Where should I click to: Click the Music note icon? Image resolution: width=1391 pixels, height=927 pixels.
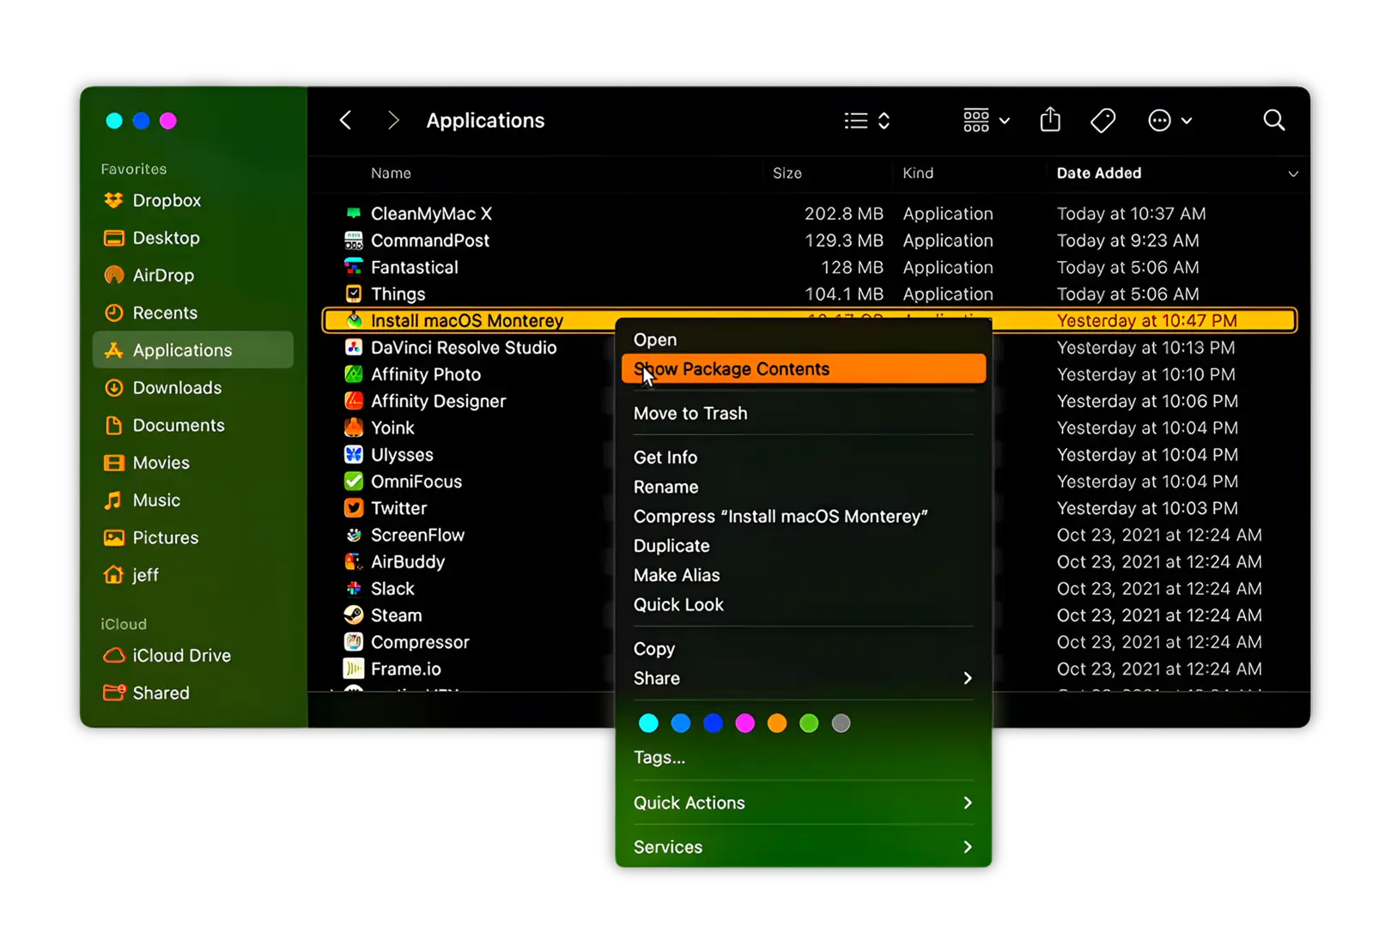[113, 500]
